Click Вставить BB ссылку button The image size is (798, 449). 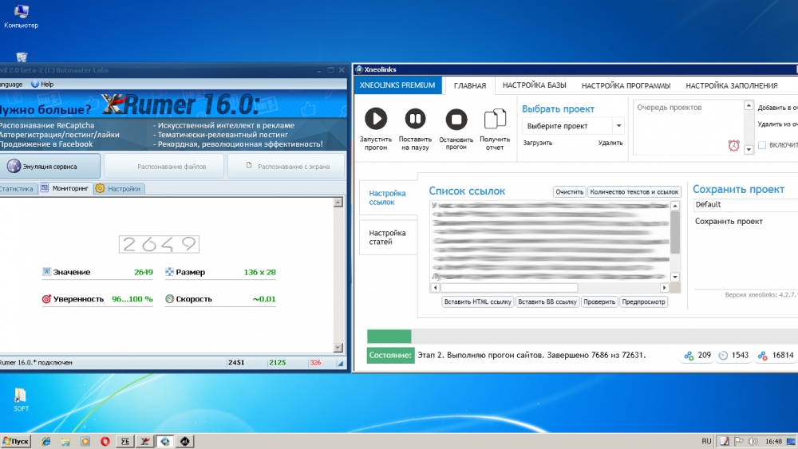[x=547, y=301]
